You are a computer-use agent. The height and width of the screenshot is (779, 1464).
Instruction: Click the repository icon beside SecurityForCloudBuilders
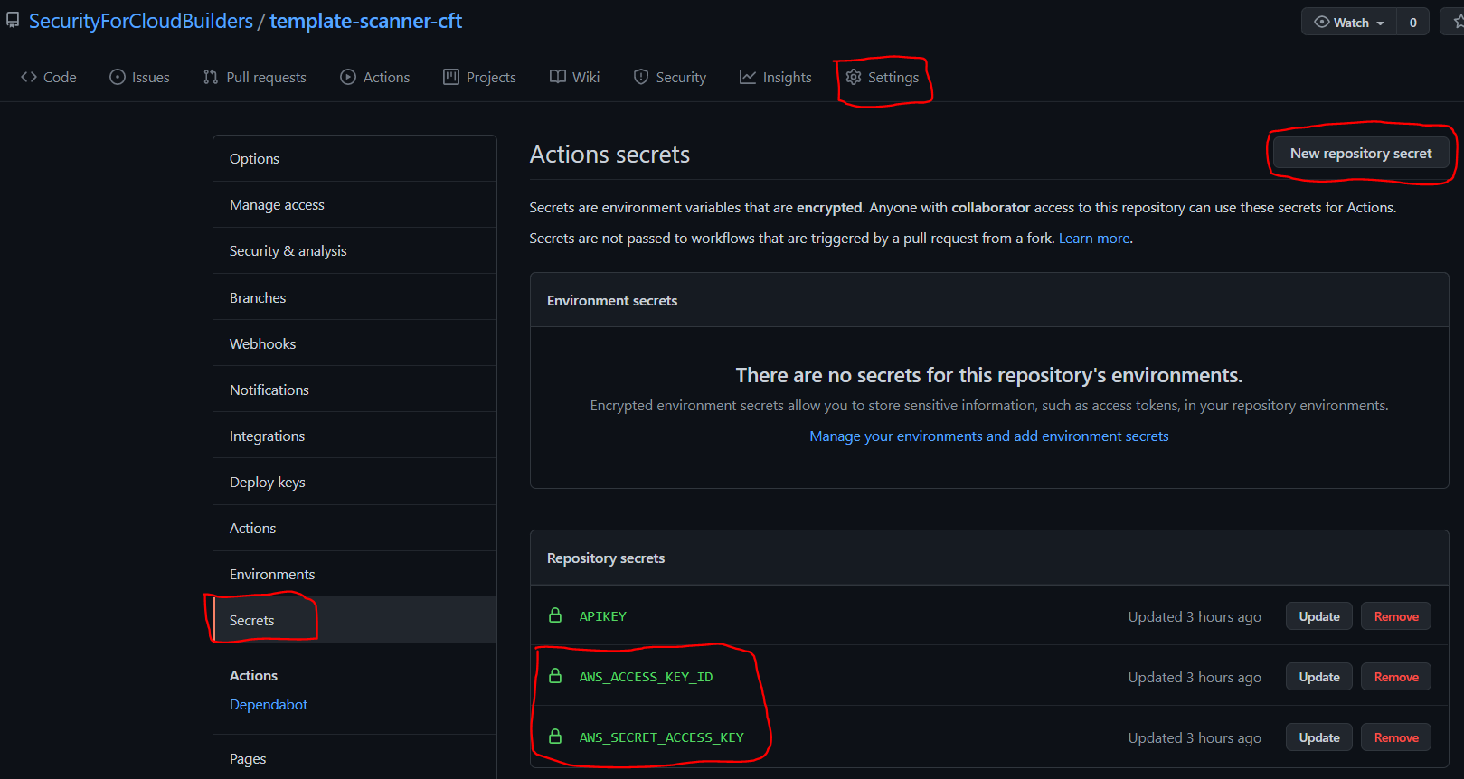click(x=13, y=20)
